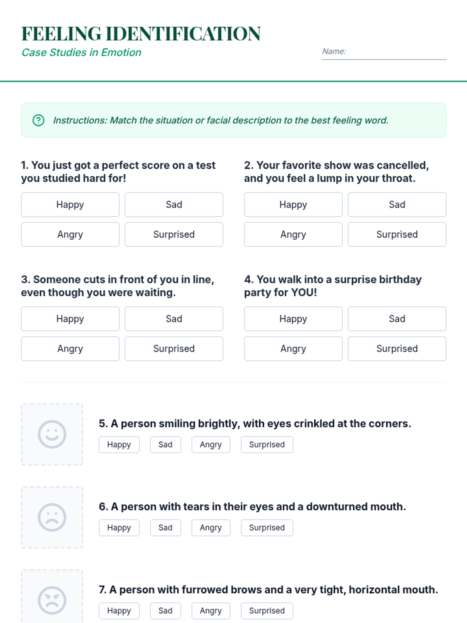Select Happy for question 1
Screen dimensions: 467x623
click(70, 204)
